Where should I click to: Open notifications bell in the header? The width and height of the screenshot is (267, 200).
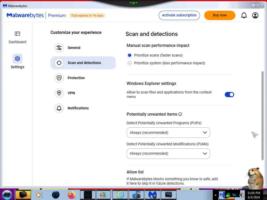(x=244, y=15)
